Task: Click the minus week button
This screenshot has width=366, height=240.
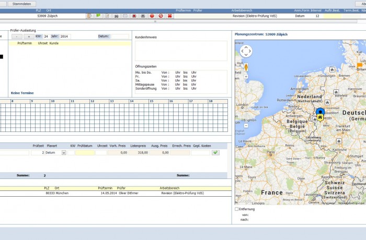Action: (x=16, y=37)
